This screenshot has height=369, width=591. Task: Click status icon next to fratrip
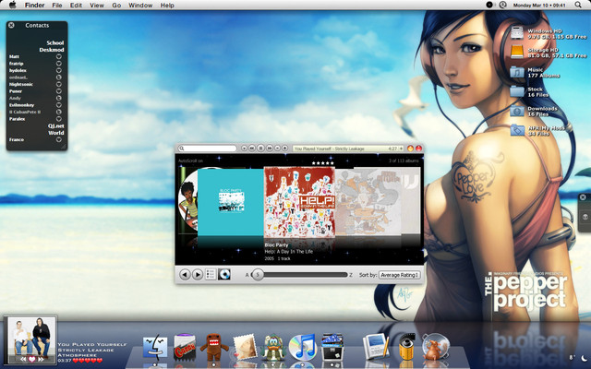(59, 64)
